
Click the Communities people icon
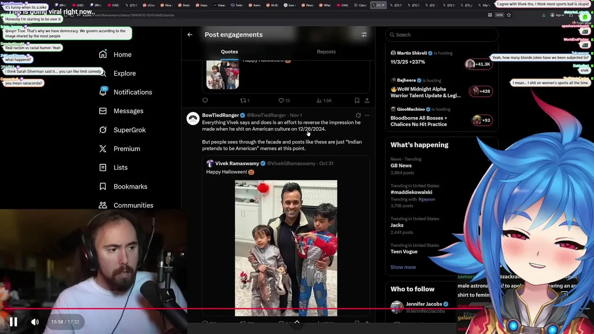point(103,205)
